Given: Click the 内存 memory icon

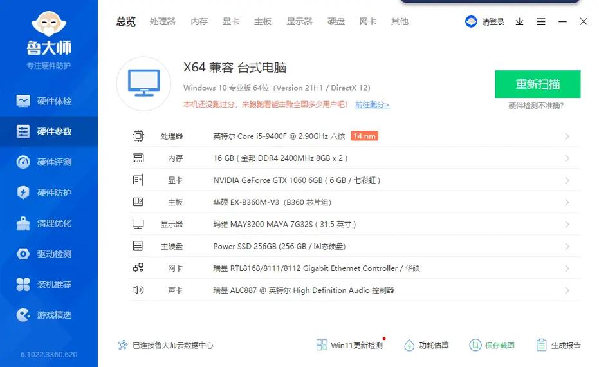Looking at the screenshot, I should [138, 158].
